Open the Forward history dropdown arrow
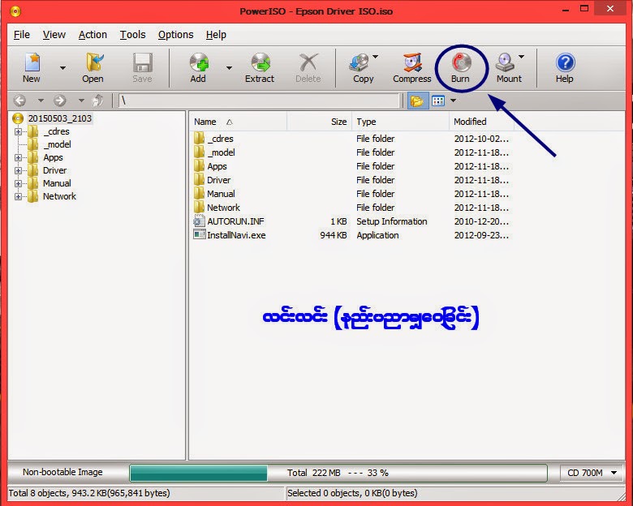 (81, 100)
